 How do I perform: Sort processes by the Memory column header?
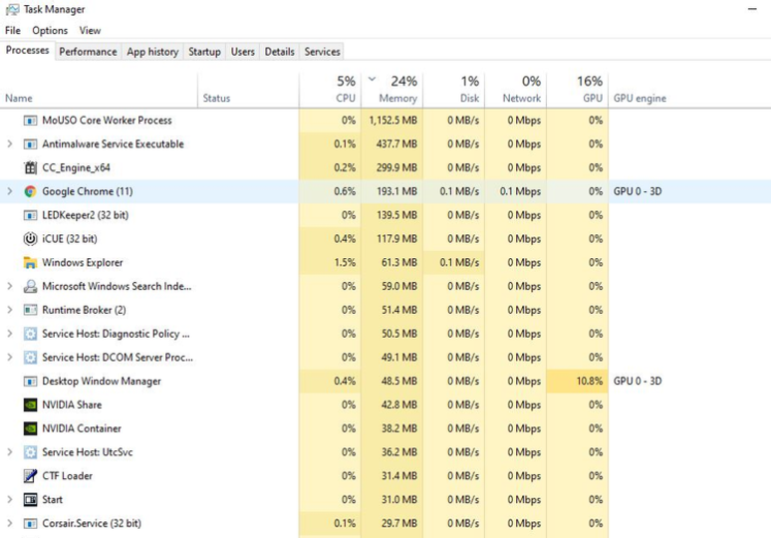(x=392, y=90)
